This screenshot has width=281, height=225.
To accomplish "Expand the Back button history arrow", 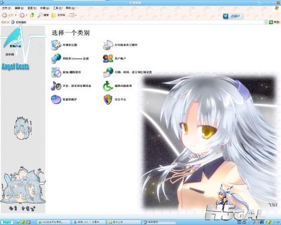I will [x=16, y=15].
